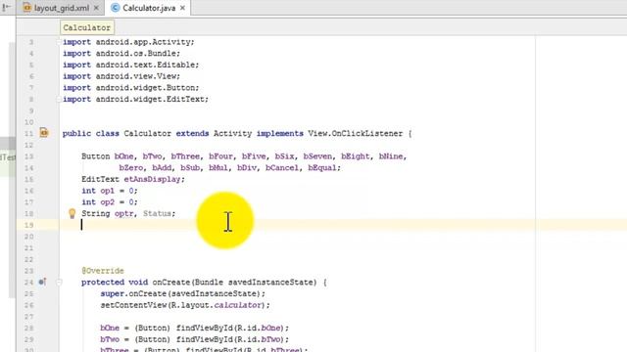Collapse the onCreate method fold at line 24

(59, 283)
